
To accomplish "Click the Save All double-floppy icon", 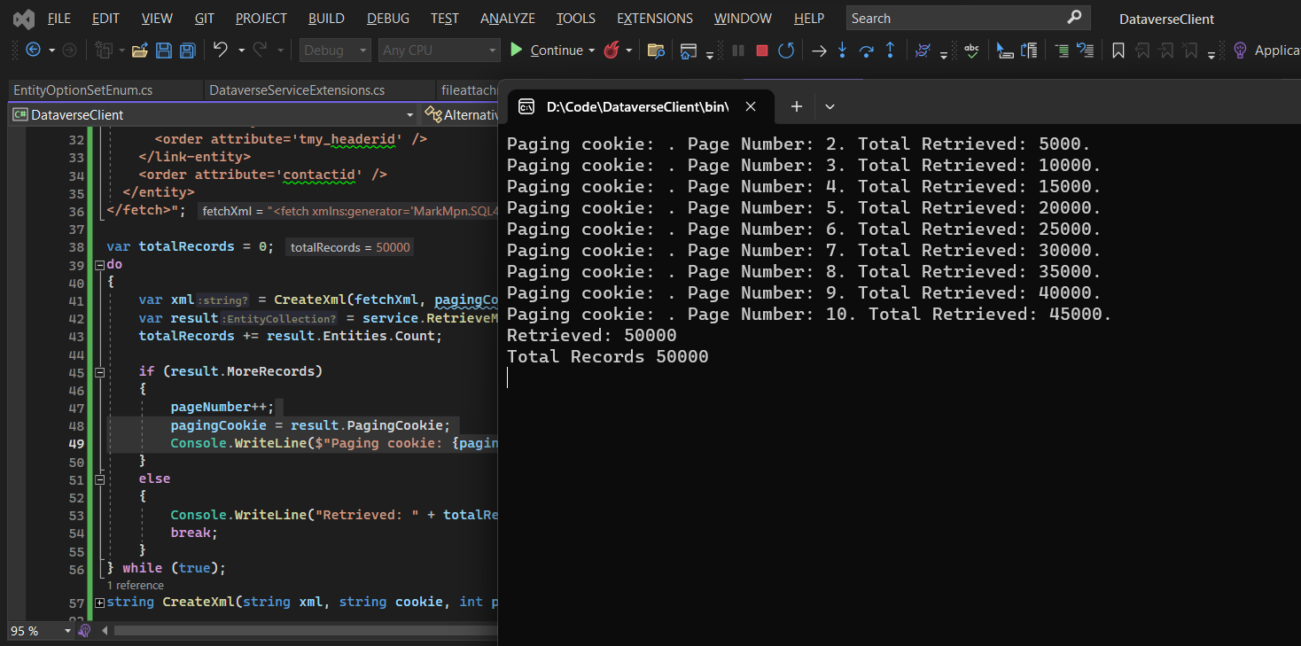I will (187, 51).
